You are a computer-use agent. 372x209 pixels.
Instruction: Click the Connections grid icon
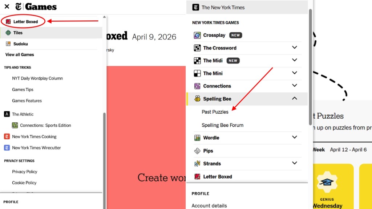point(197,86)
